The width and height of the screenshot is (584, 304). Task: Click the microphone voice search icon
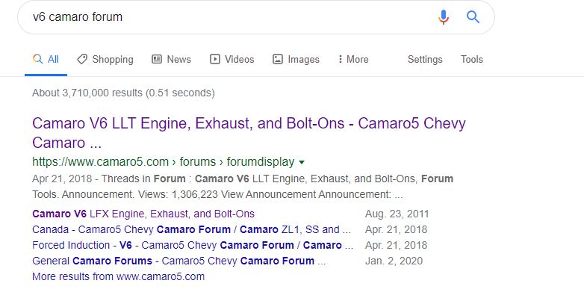tap(443, 17)
